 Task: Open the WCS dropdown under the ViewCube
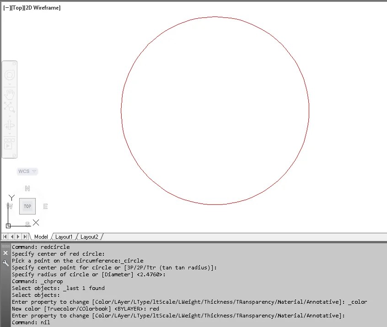point(27,171)
